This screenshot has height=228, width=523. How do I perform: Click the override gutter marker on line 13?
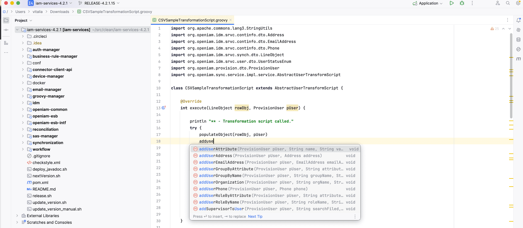coord(164,108)
